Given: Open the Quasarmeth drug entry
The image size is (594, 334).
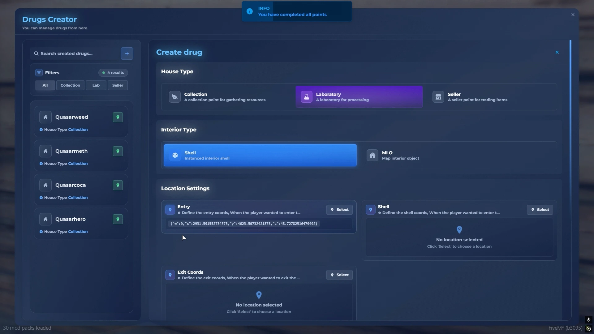Looking at the screenshot, I should [x=81, y=156].
